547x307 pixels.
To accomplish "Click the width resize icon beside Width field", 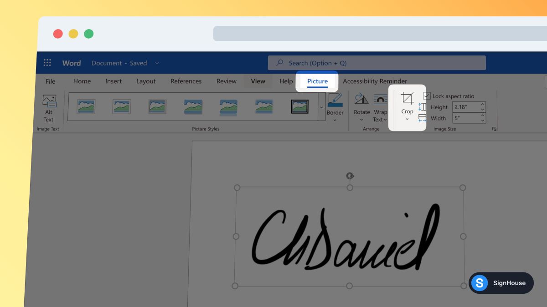I will pos(422,118).
